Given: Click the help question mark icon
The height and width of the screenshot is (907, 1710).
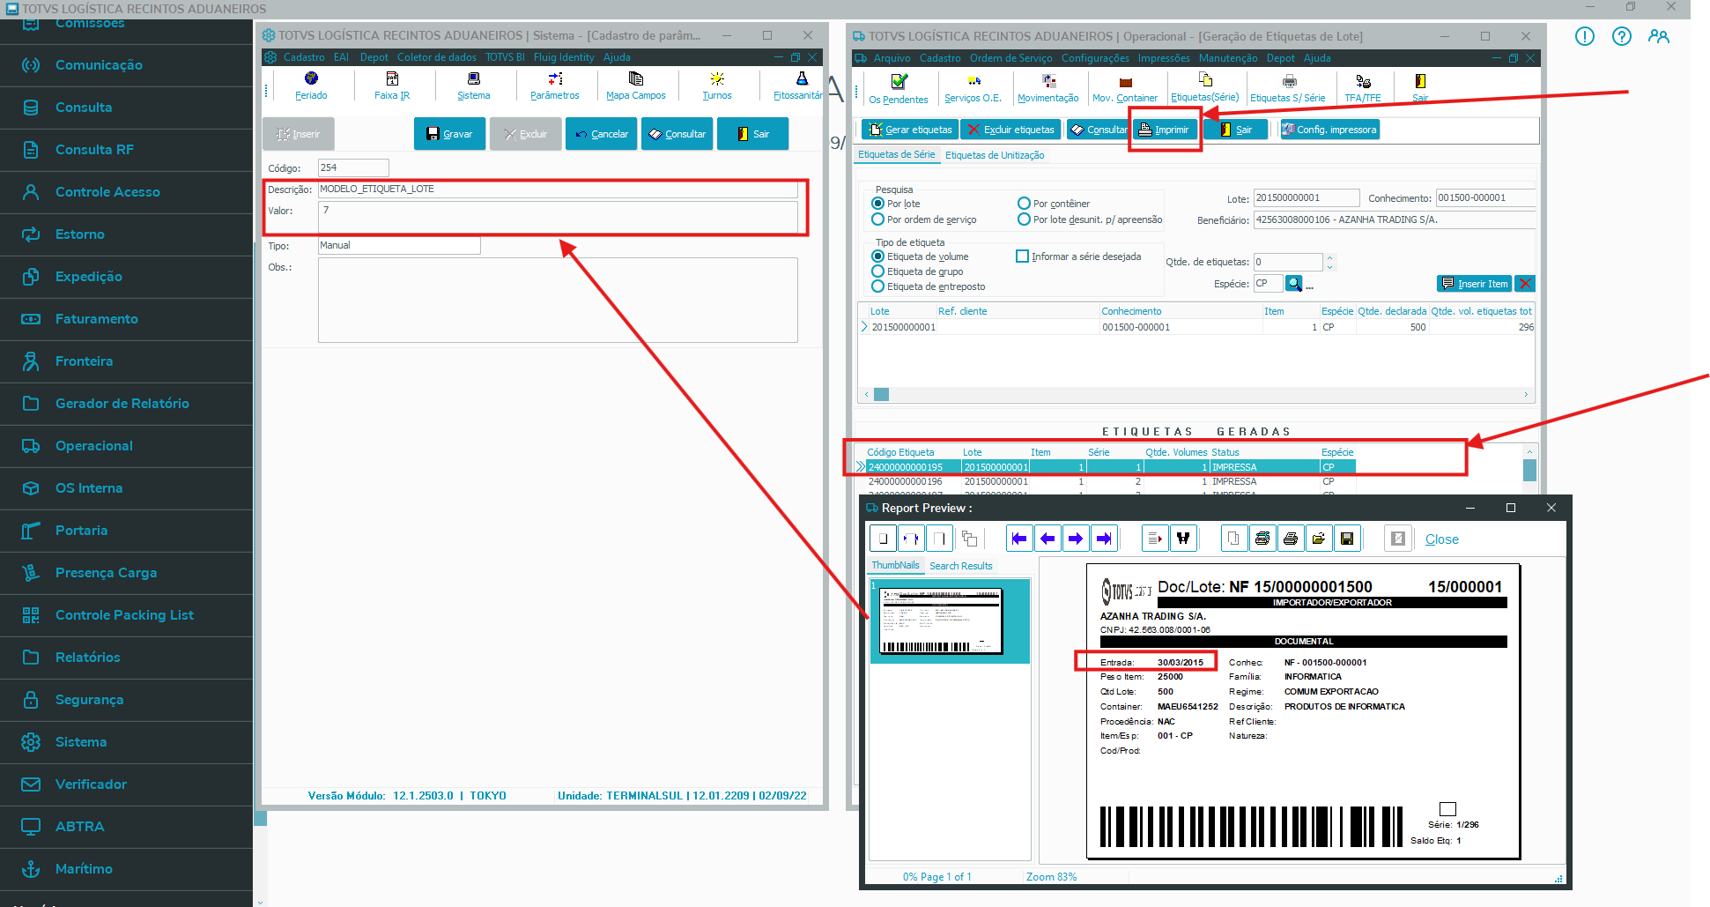Looking at the screenshot, I should 1621,36.
